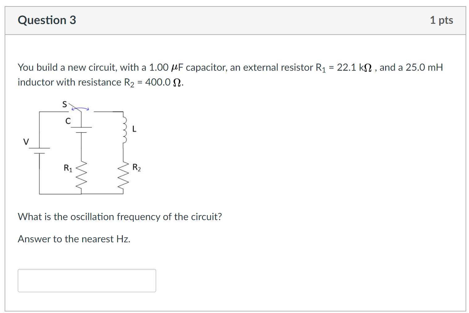Click the switch contact point on the diagram
Screen dimensions: 469x313
coord(81,112)
